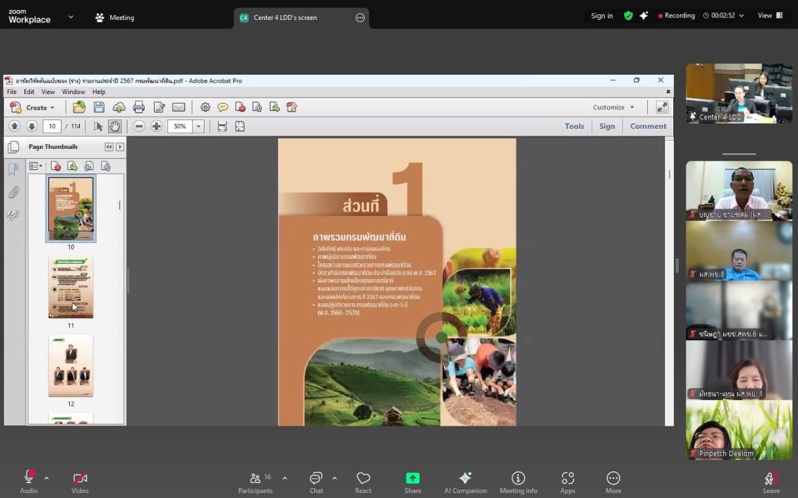Click extract page icon in thumbnails panel toolbar

click(x=73, y=166)
